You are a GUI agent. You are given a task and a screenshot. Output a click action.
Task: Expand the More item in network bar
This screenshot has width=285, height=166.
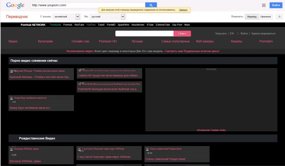click(x=187, y=25)
